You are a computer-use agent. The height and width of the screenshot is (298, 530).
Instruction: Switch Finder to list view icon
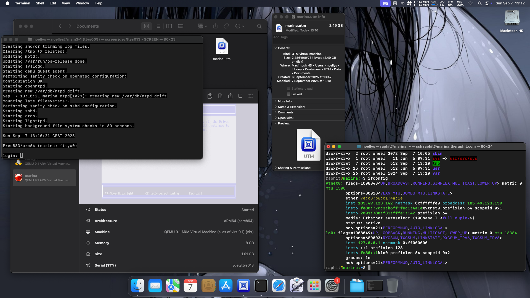tap(158, 26)
